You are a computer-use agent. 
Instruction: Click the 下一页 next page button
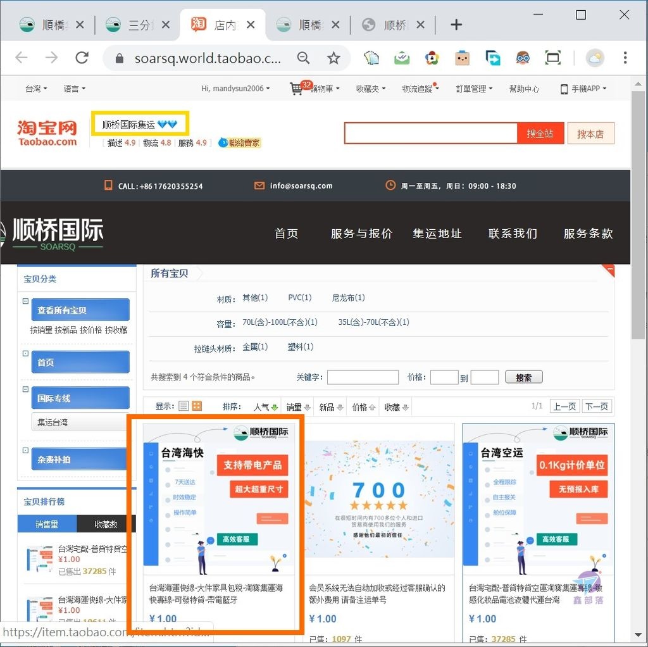[597, 406]
